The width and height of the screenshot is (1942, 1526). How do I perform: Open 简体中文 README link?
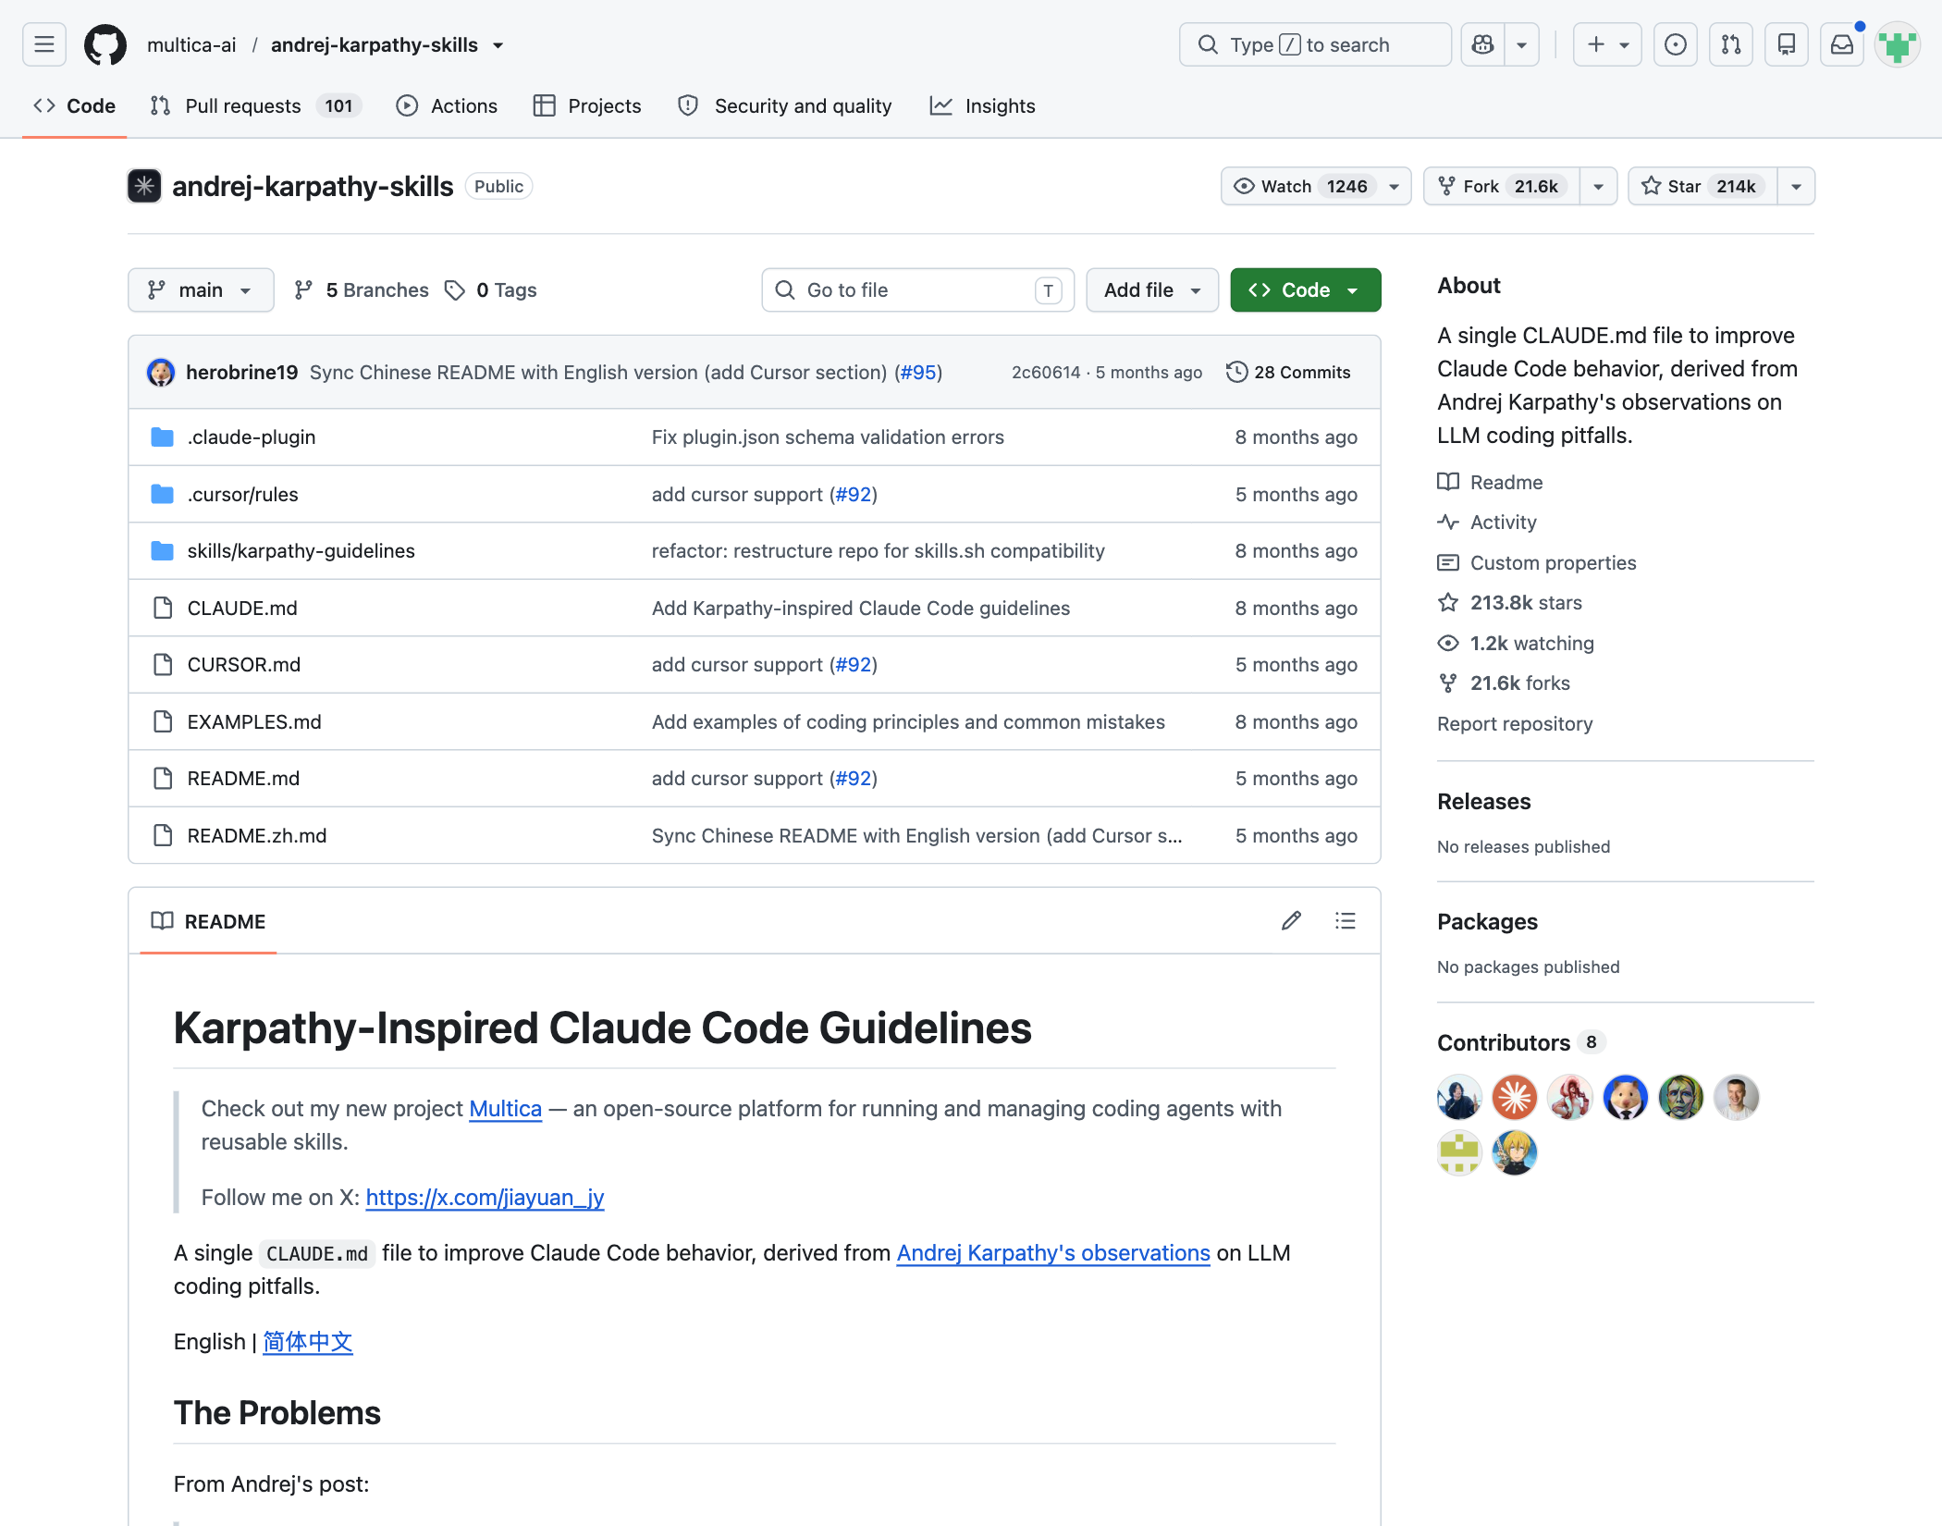308,1342
